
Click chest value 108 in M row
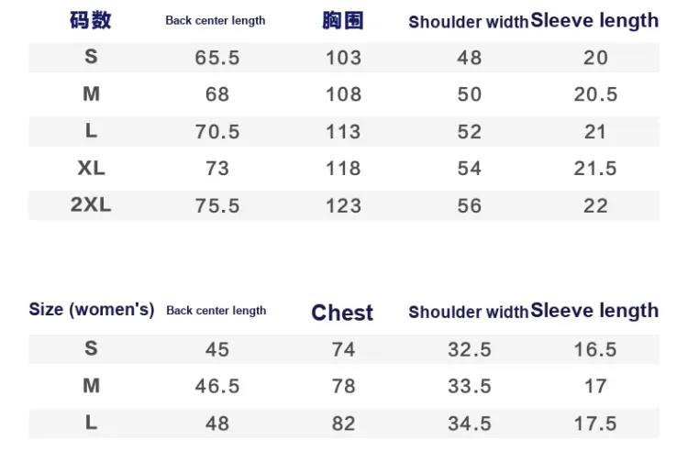point(344,94)
